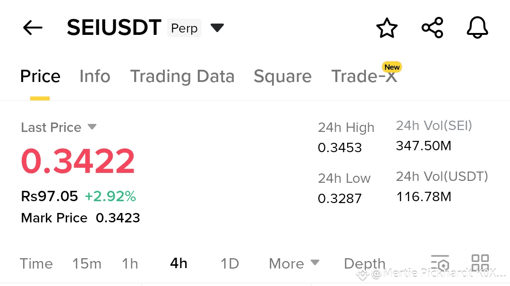Switch to the Info tab

95,76
